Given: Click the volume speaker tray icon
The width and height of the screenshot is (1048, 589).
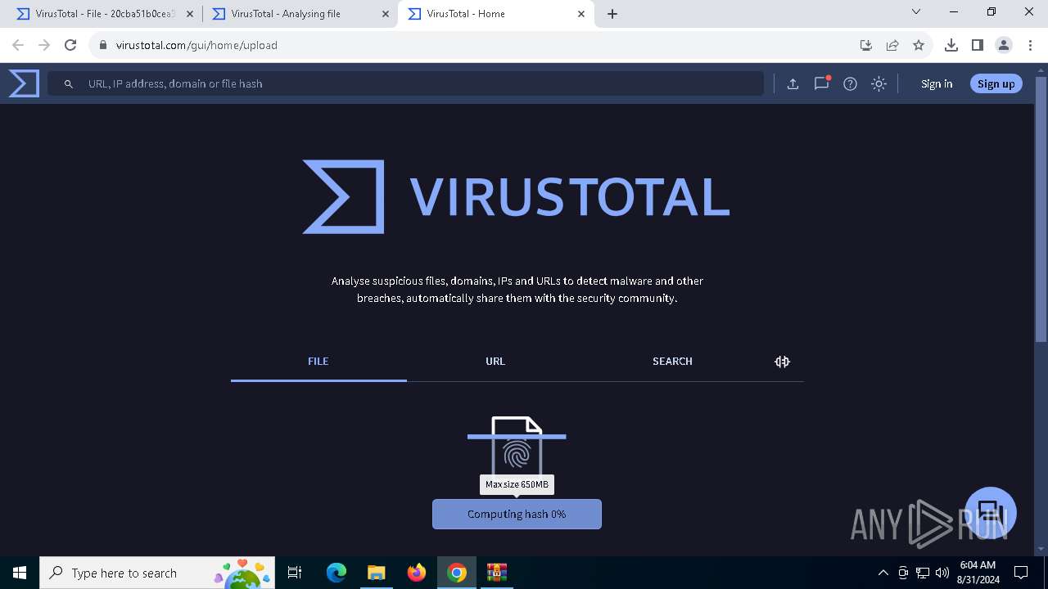Looking at the screenshot, I should (942, 573).
